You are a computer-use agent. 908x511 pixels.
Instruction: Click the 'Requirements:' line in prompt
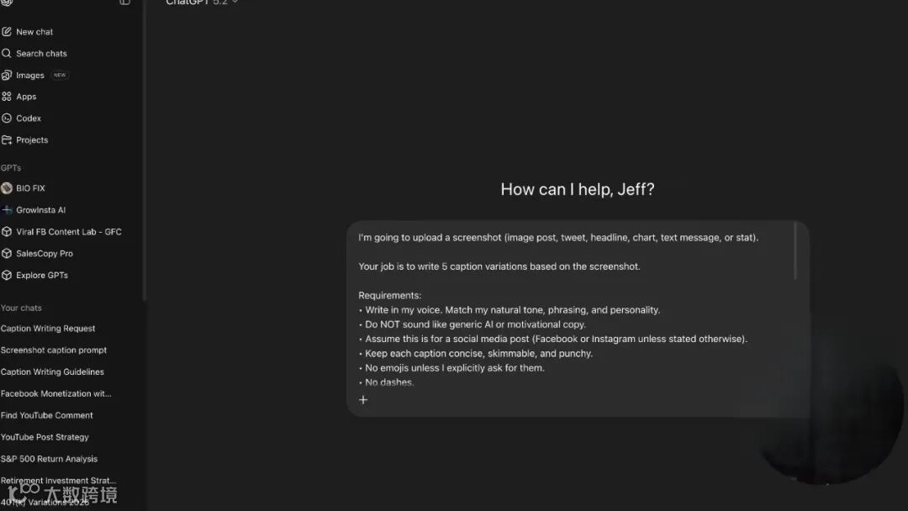(x=390, y=295)
